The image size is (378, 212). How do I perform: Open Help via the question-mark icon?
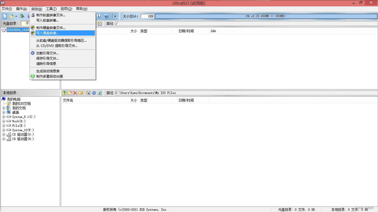pyautogui.click(x=106, y=16)
